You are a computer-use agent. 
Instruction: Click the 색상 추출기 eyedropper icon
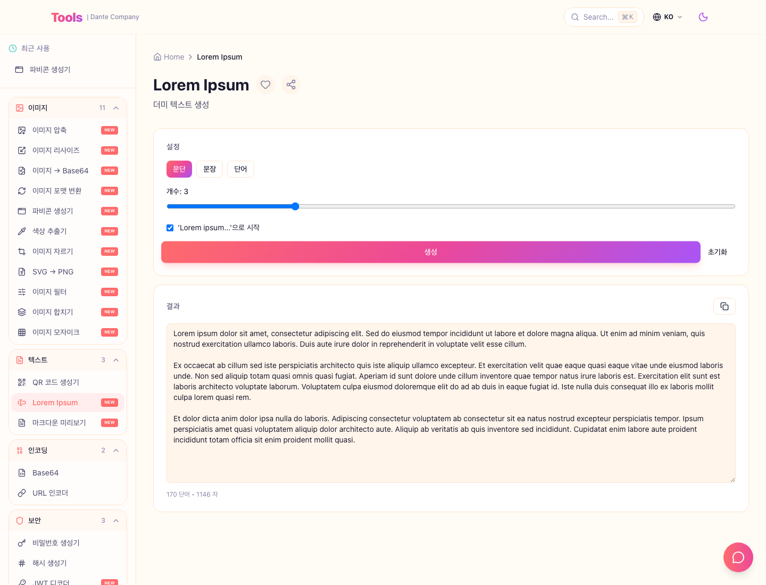(x=22, y=231)
